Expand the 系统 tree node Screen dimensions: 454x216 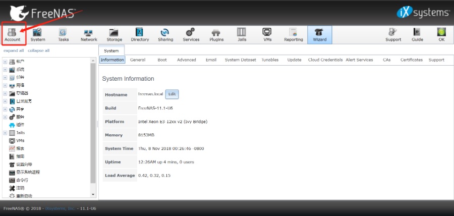pos(5,70)
